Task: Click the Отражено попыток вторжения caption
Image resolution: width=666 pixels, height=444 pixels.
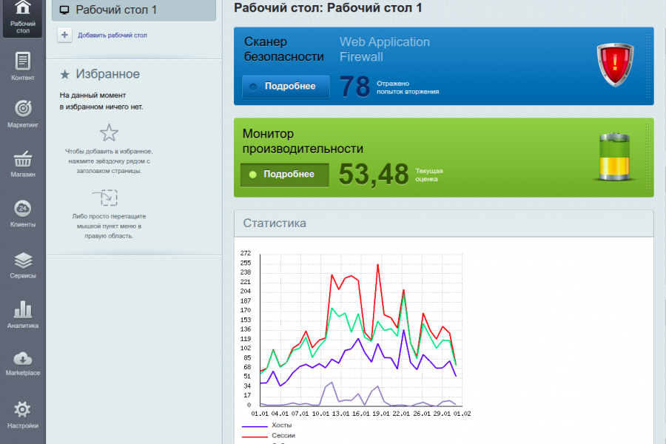Action: tap(408, 87)
